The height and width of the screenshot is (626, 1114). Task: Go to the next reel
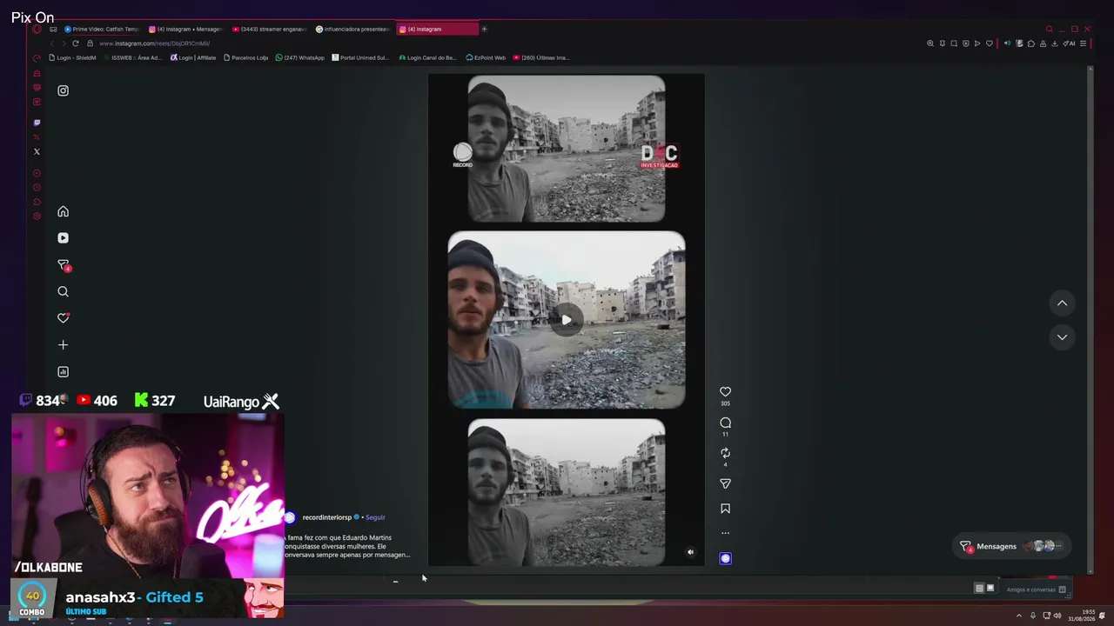1062,337
